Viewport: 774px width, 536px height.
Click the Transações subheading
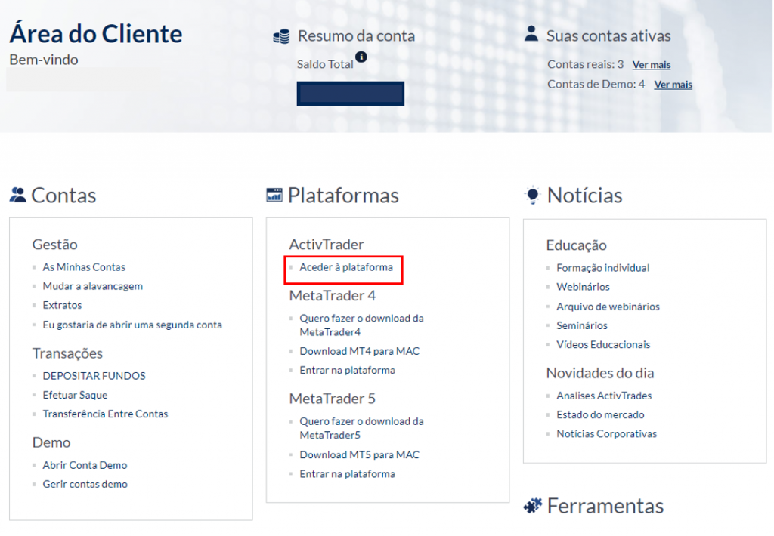(67, 353)
